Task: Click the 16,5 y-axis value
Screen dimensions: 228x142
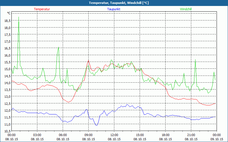Action: coord(8,48)
